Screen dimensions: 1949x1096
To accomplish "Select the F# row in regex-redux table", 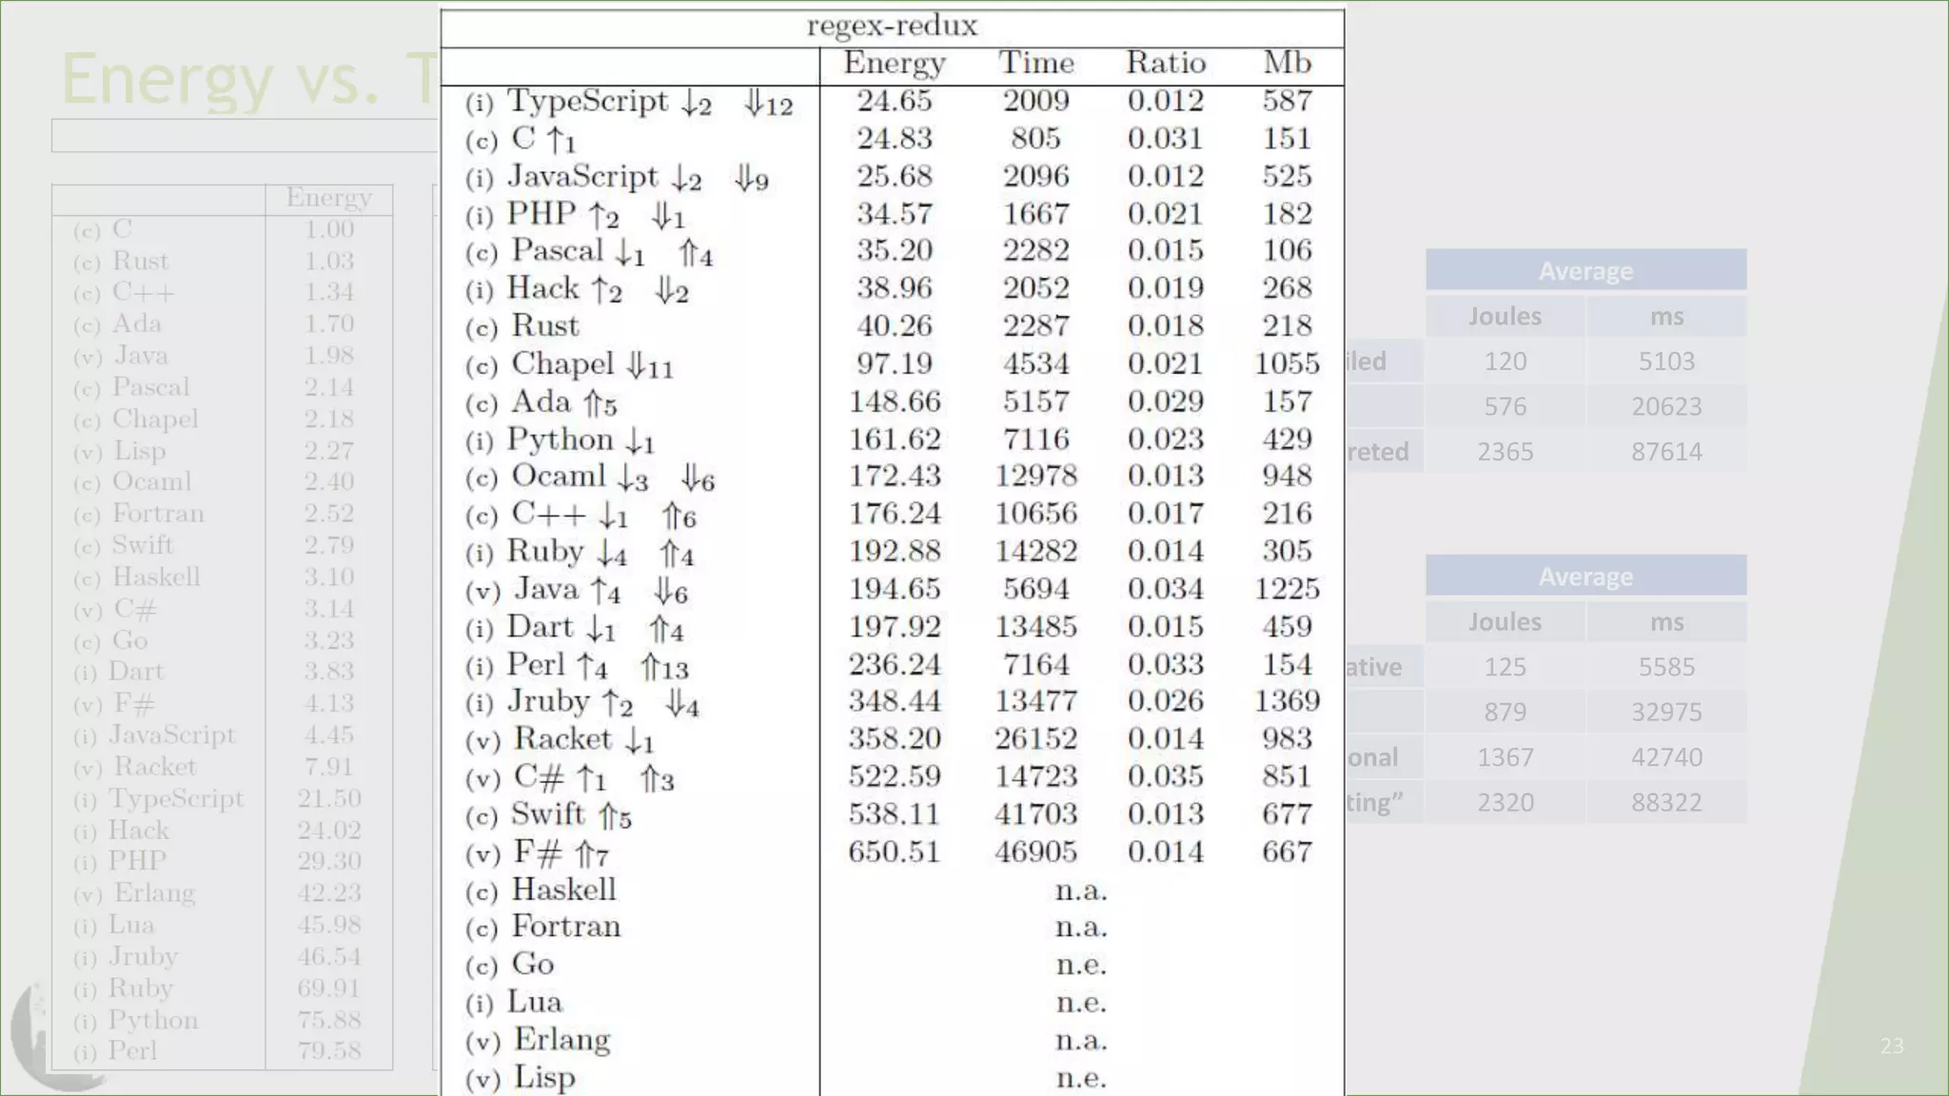I will (892, 853).
